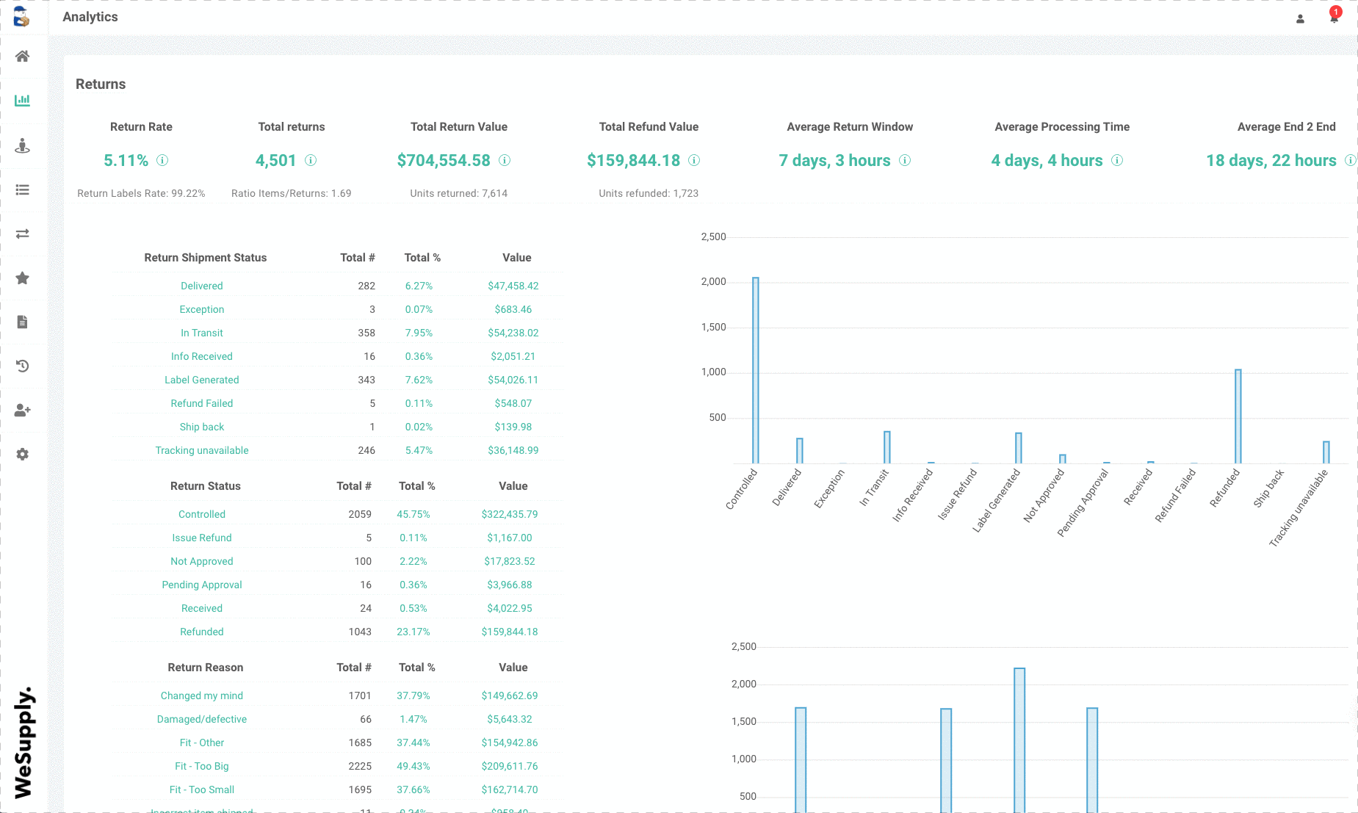Open the Received return status link
This screenshot has width=1358, height=813.
202,608
